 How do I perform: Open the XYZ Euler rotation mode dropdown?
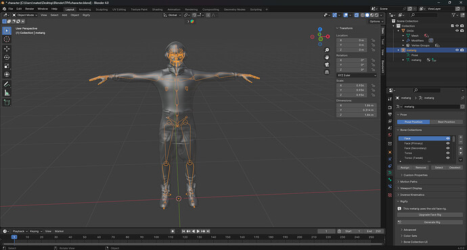pos(357,76)
